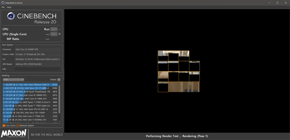Click the OS field showing Windows 10

pyautogui.click(x=38, y=59)
